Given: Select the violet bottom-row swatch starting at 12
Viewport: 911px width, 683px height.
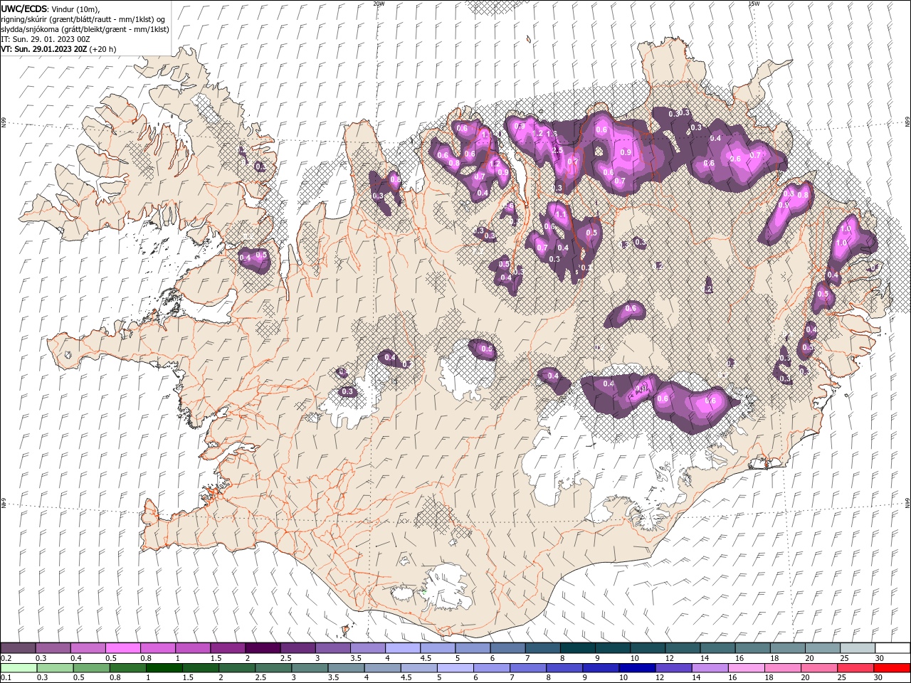Looking at the screenshot, I should (x=673, y=668).
